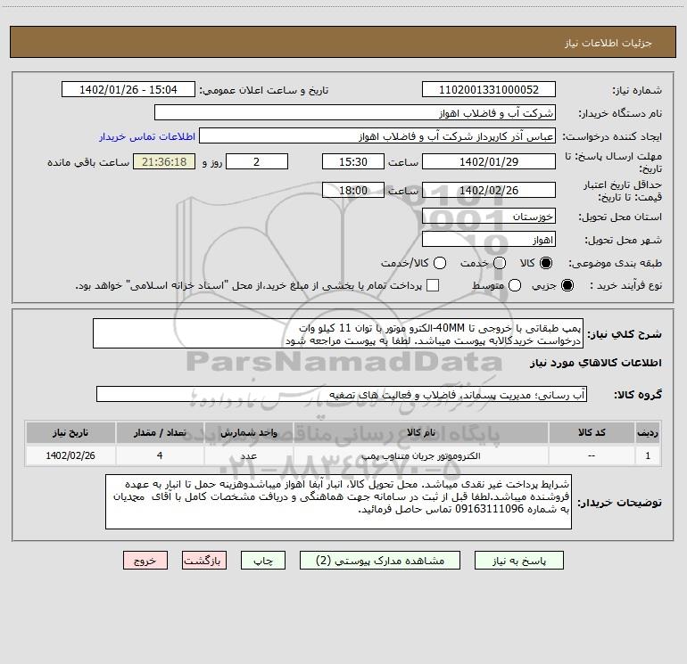
Task: Click the بازگشت back button
Action: pos(204,561)
